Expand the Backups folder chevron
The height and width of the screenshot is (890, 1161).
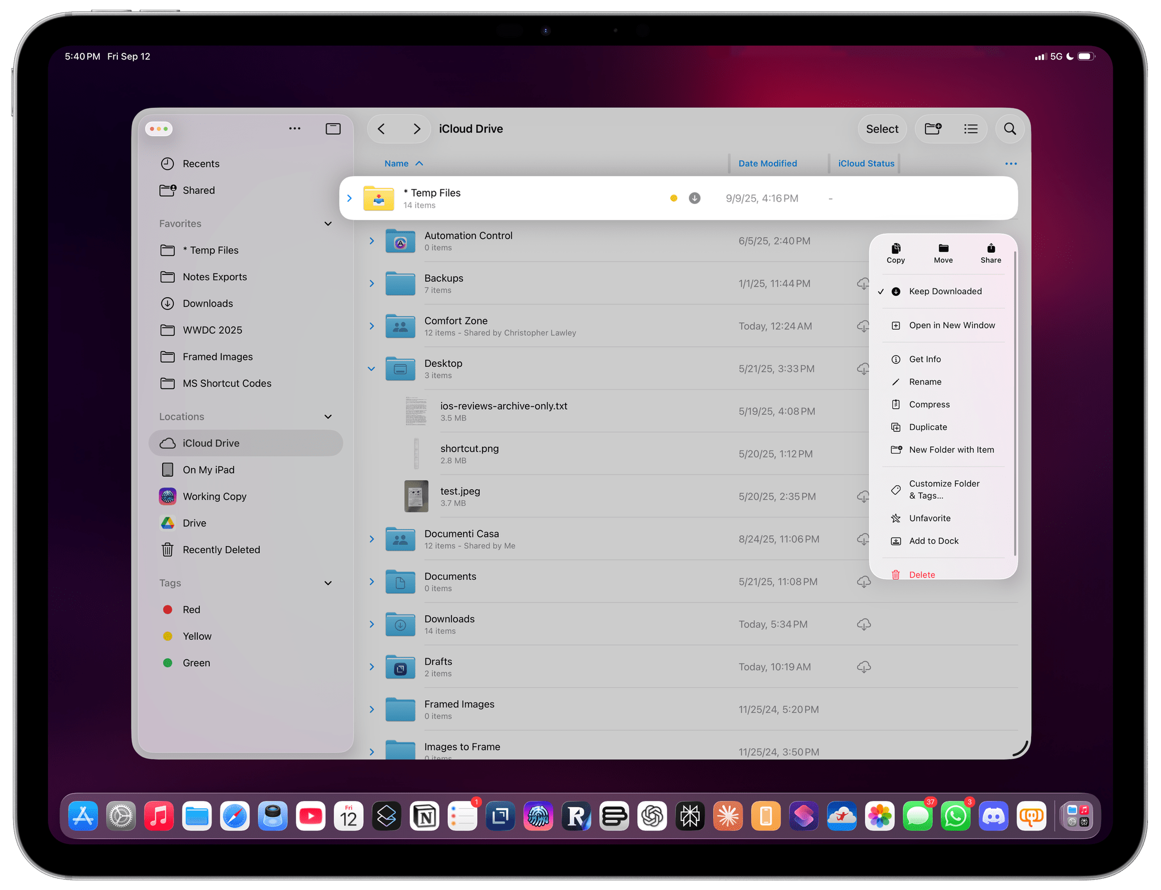pyautogui.click(x=371, y=283)
